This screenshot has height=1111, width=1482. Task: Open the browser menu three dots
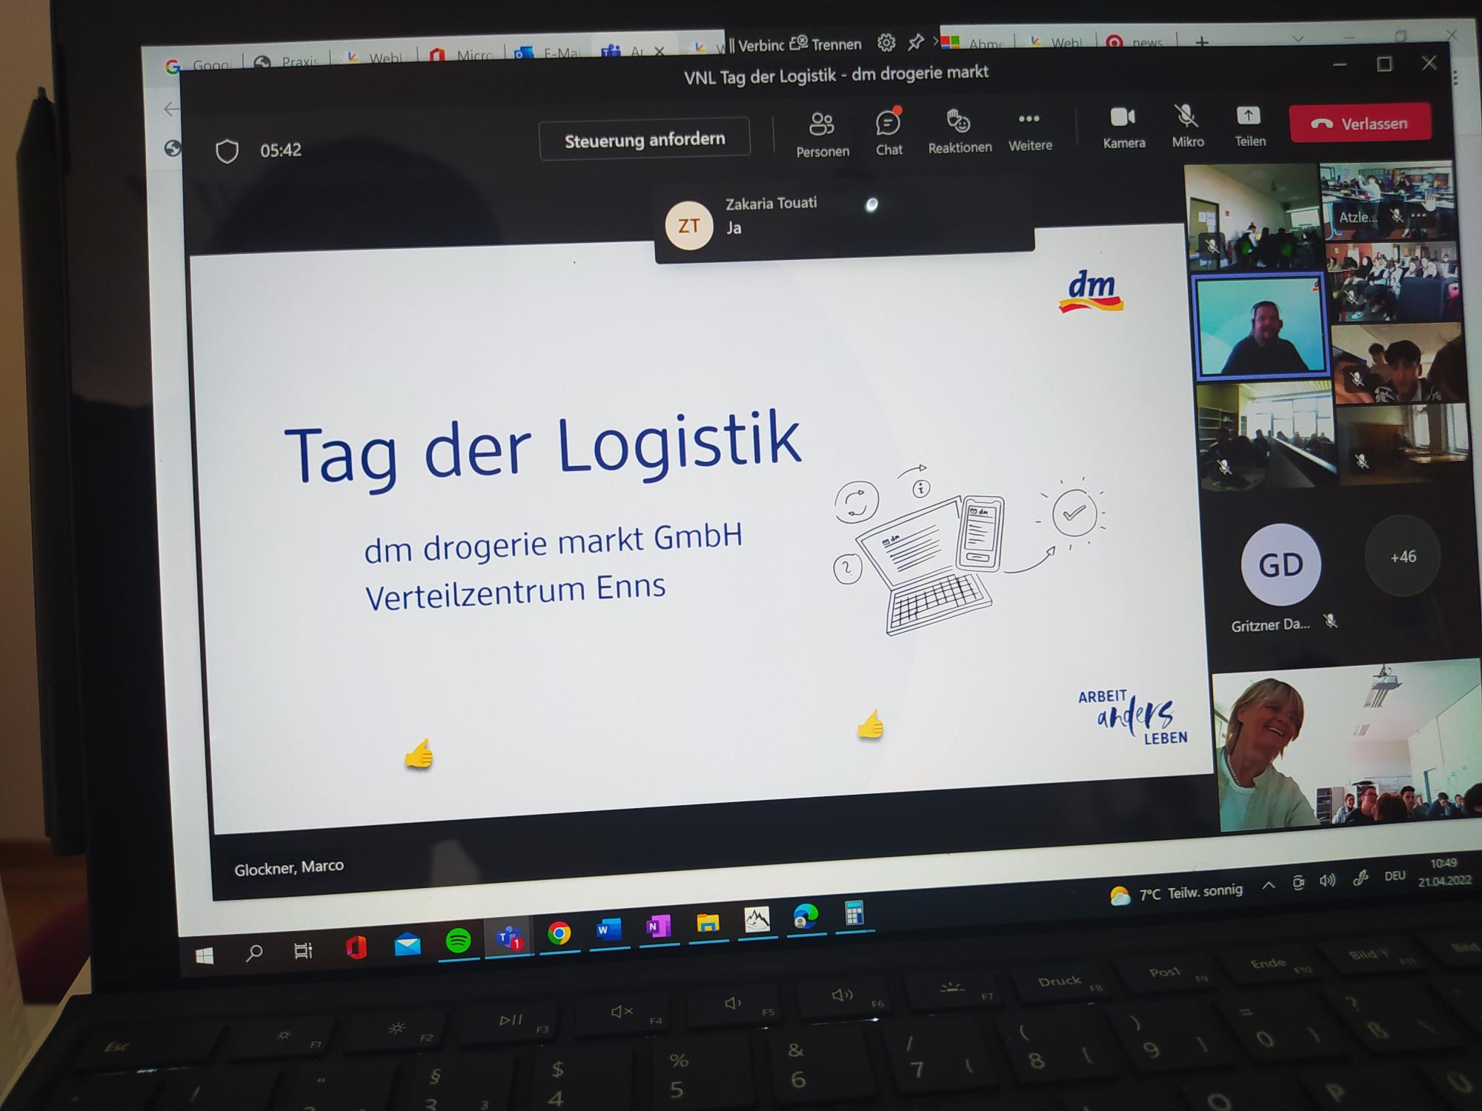click(x=1457, y=77)
